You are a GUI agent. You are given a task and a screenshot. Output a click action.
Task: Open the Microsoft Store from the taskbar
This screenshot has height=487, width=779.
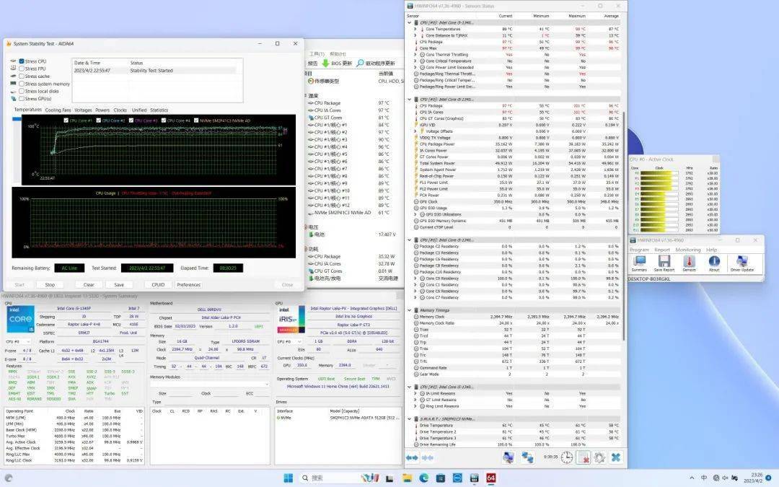(441, 478)
